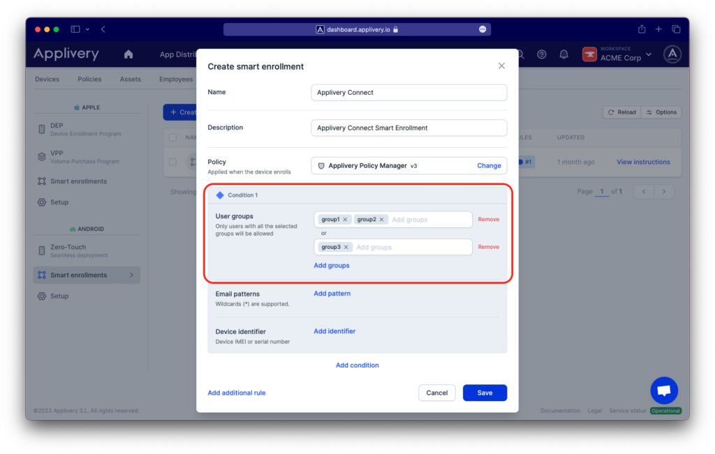Switch to the Policies tab
This screenshot has height=454, width=715.
point(89,80)
